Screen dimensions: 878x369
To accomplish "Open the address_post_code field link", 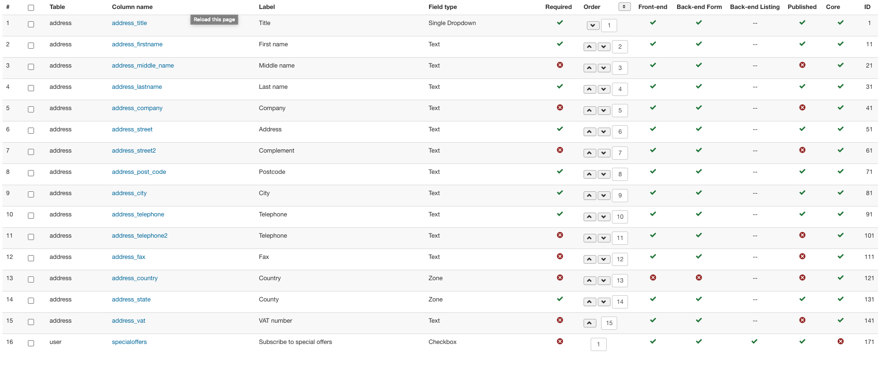I will 139,172.
